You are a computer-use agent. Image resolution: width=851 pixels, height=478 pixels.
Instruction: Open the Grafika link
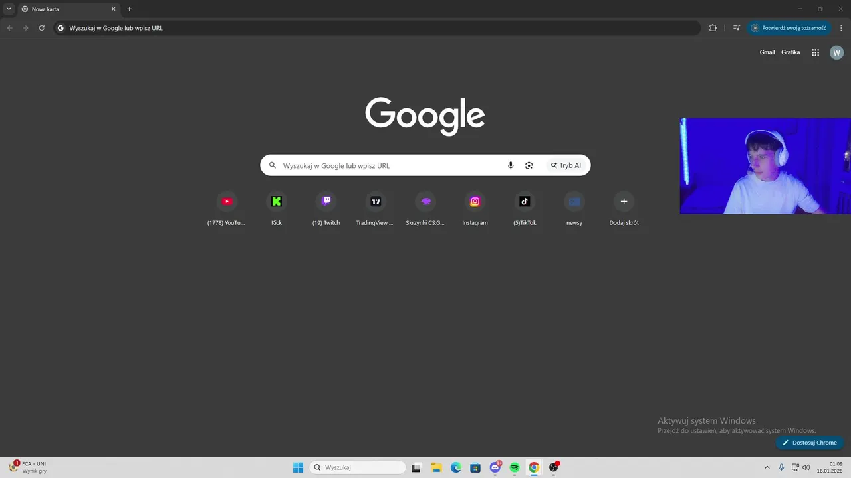[x=790, y=52]
